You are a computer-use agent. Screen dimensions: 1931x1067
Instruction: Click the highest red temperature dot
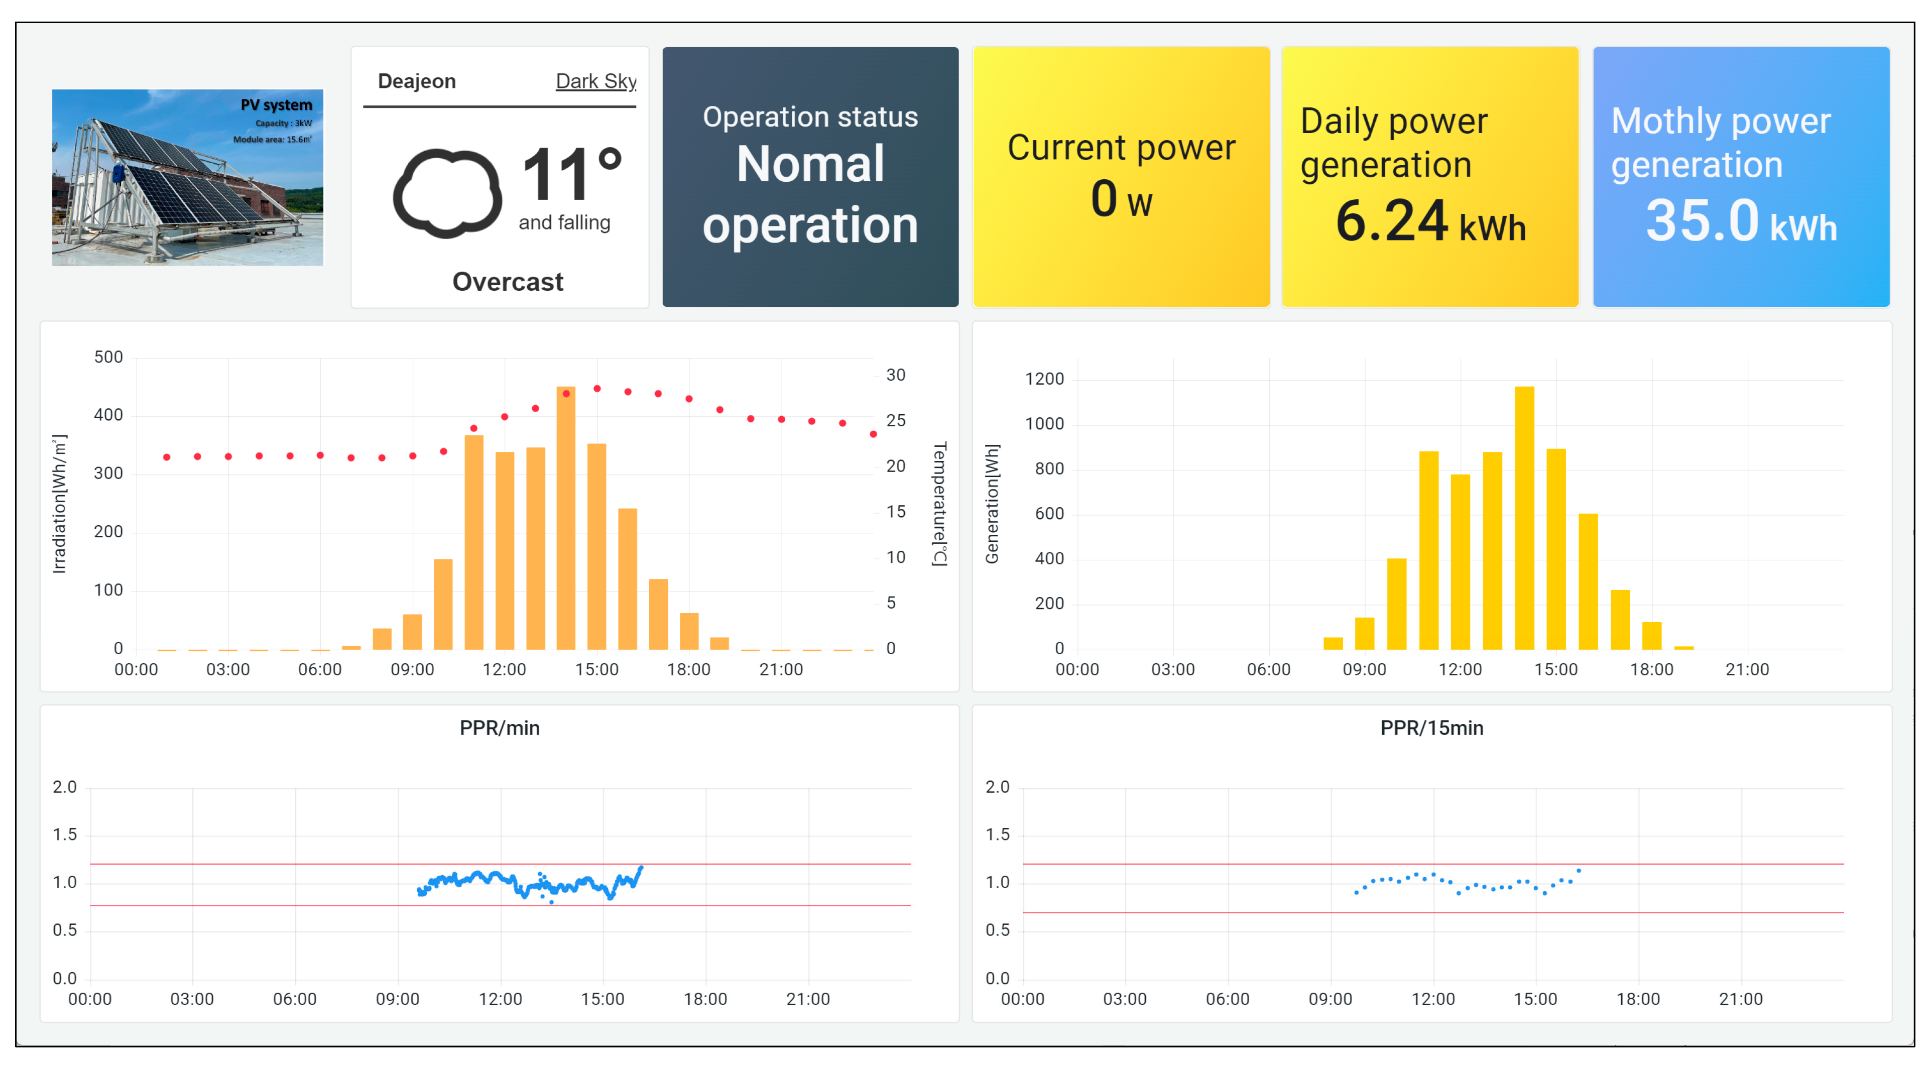(x=596, y=389)
